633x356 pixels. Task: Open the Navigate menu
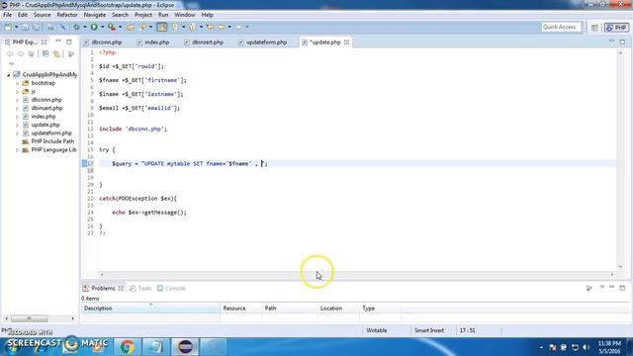point(95,15)
